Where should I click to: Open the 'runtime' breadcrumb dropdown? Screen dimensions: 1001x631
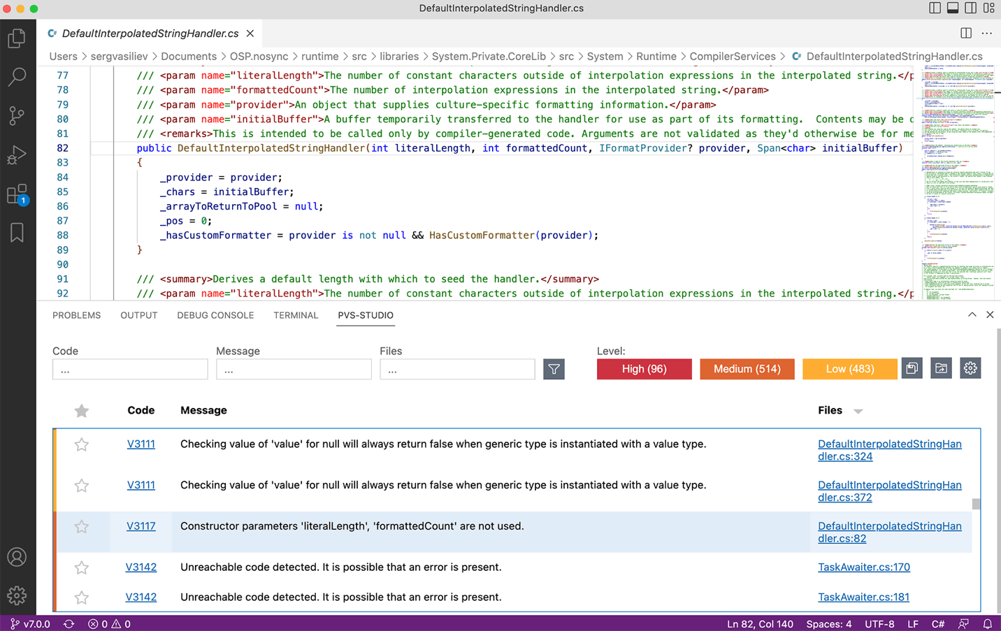click(319, 57)
